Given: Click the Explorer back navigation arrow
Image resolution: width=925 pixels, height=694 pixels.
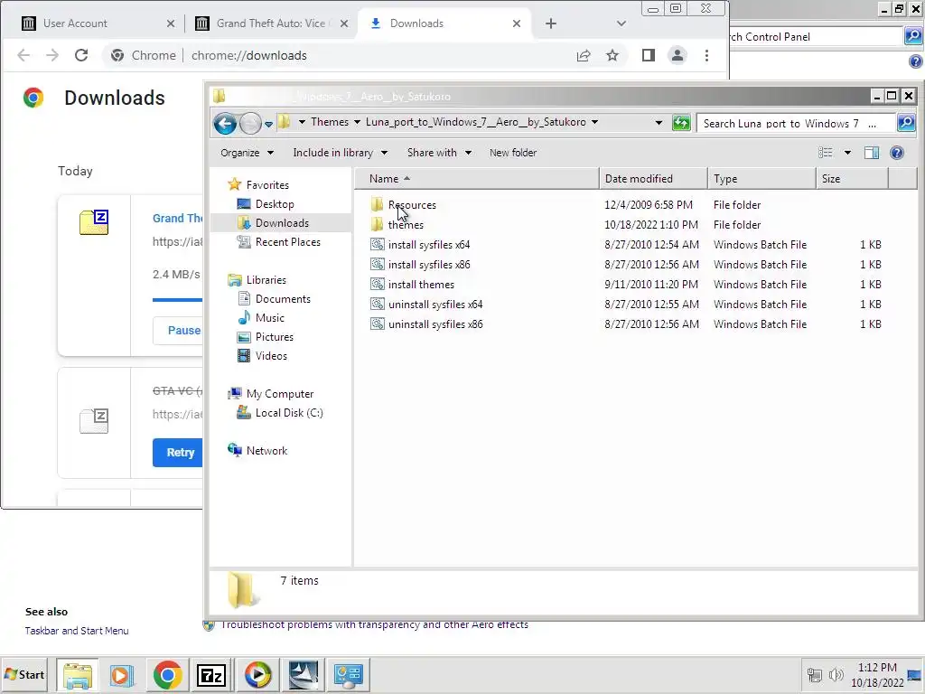Looking at the screenshot, I should tap(225, 123).
